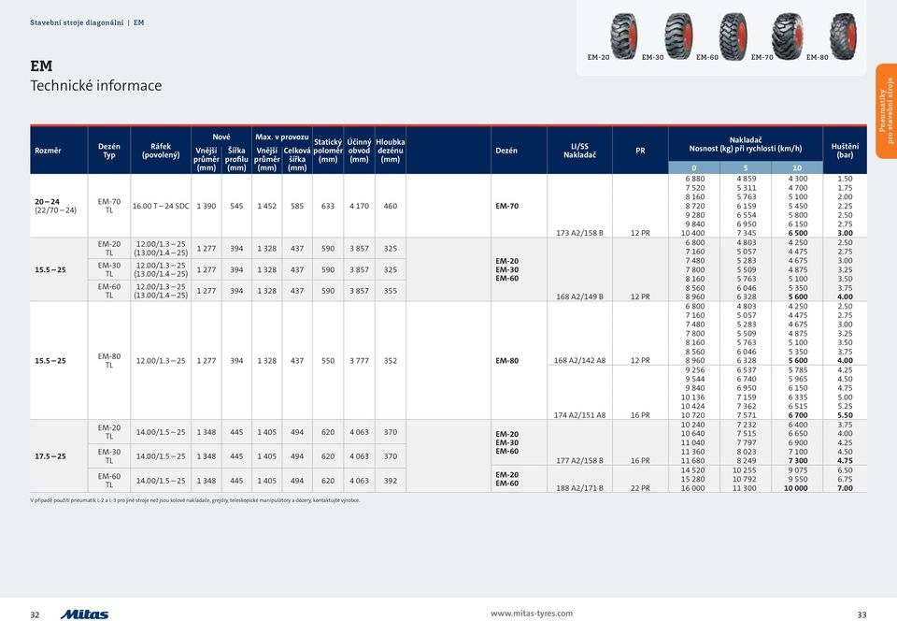Click the 'Statický poloměr' column header

click(328, 151)
